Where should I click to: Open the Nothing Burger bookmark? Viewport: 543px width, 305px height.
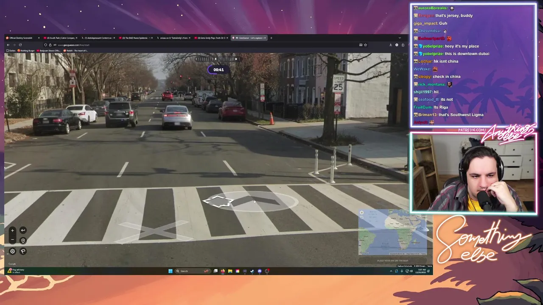(x=27, y=51)
